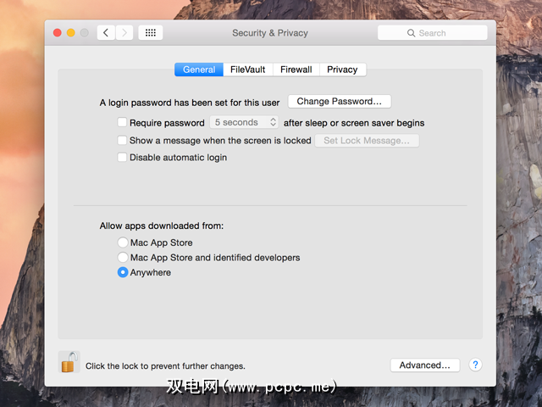Click 'Click the lock to prevent further changes.' text
Screen dimensions: 542x407
[165, 365]
